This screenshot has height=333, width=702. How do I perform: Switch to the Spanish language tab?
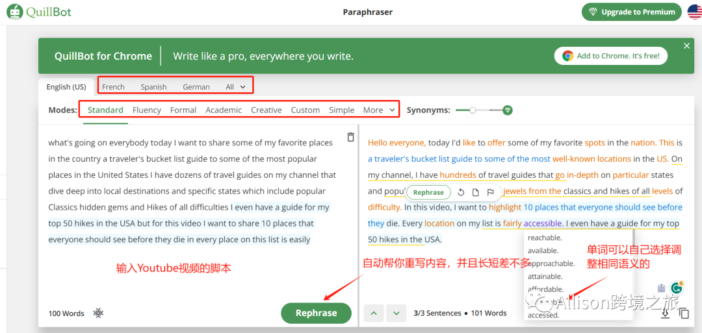pyautogui.click(x=153, y=87)
